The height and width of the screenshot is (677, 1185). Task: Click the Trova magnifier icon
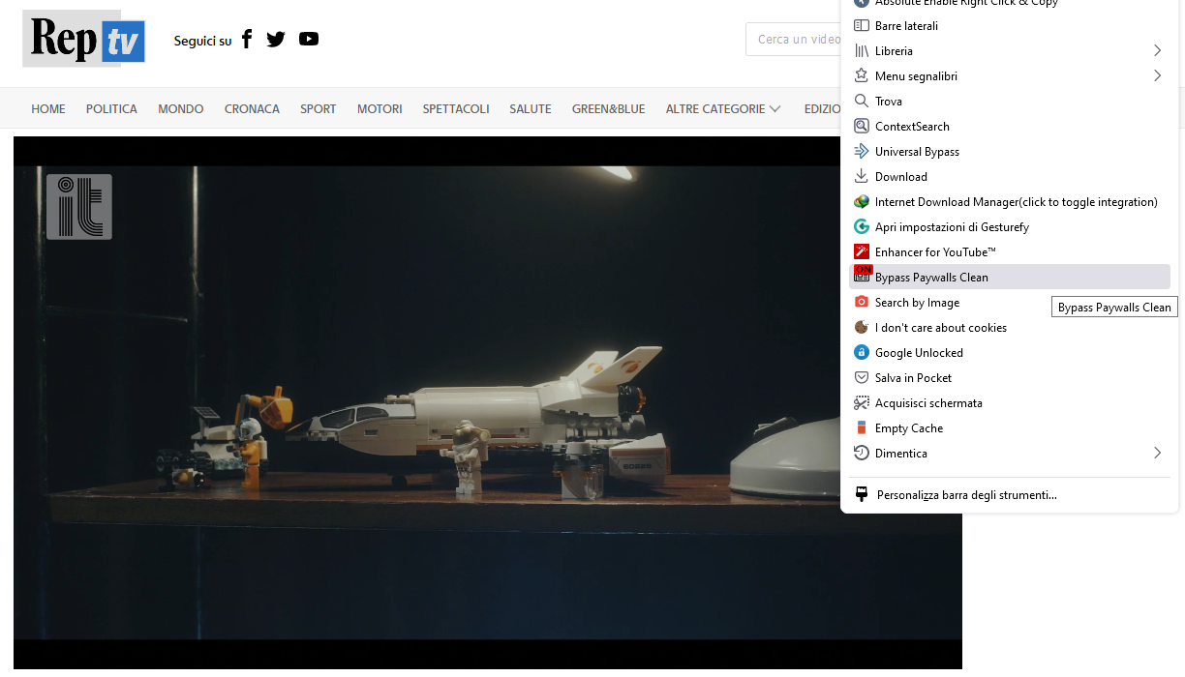(862, 102)
